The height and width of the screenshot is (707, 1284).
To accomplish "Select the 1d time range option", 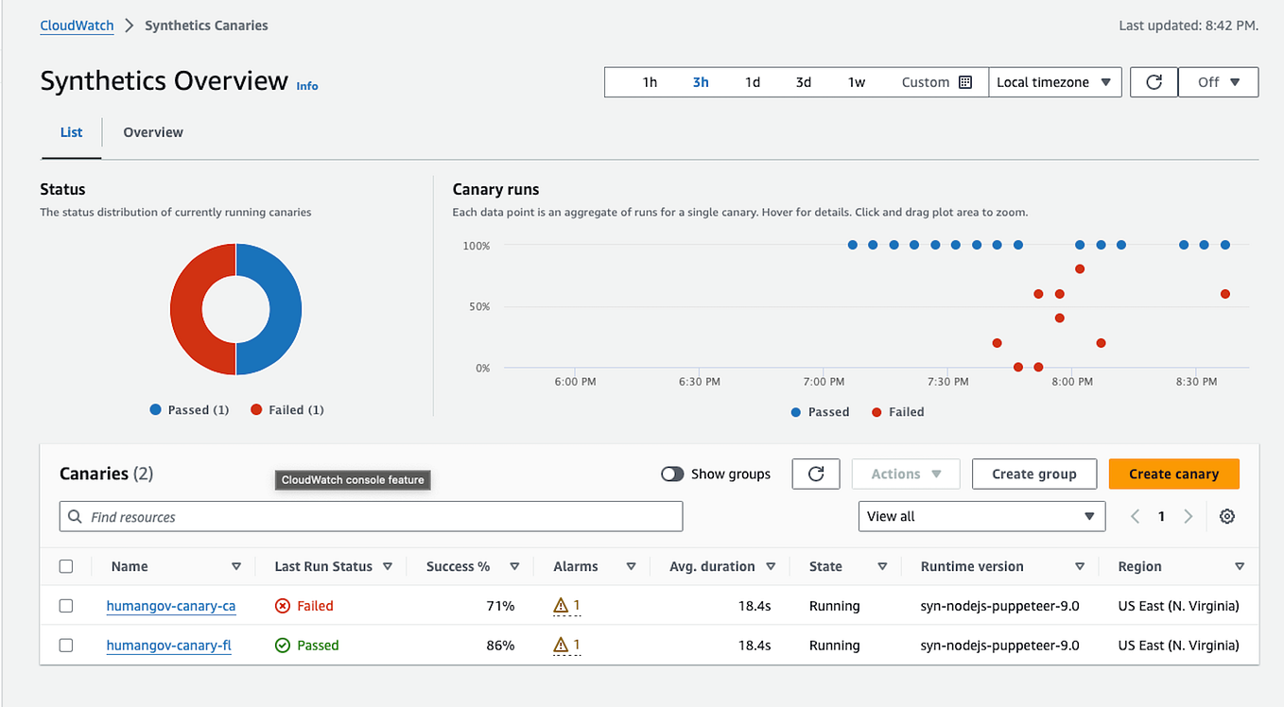I will (x=752, y=82).
